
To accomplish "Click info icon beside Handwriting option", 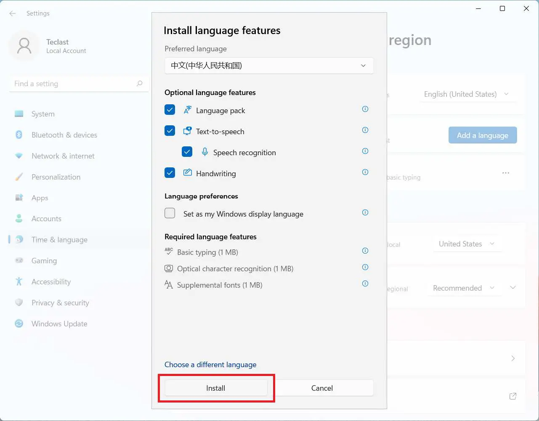I will (x=365, y=172).
